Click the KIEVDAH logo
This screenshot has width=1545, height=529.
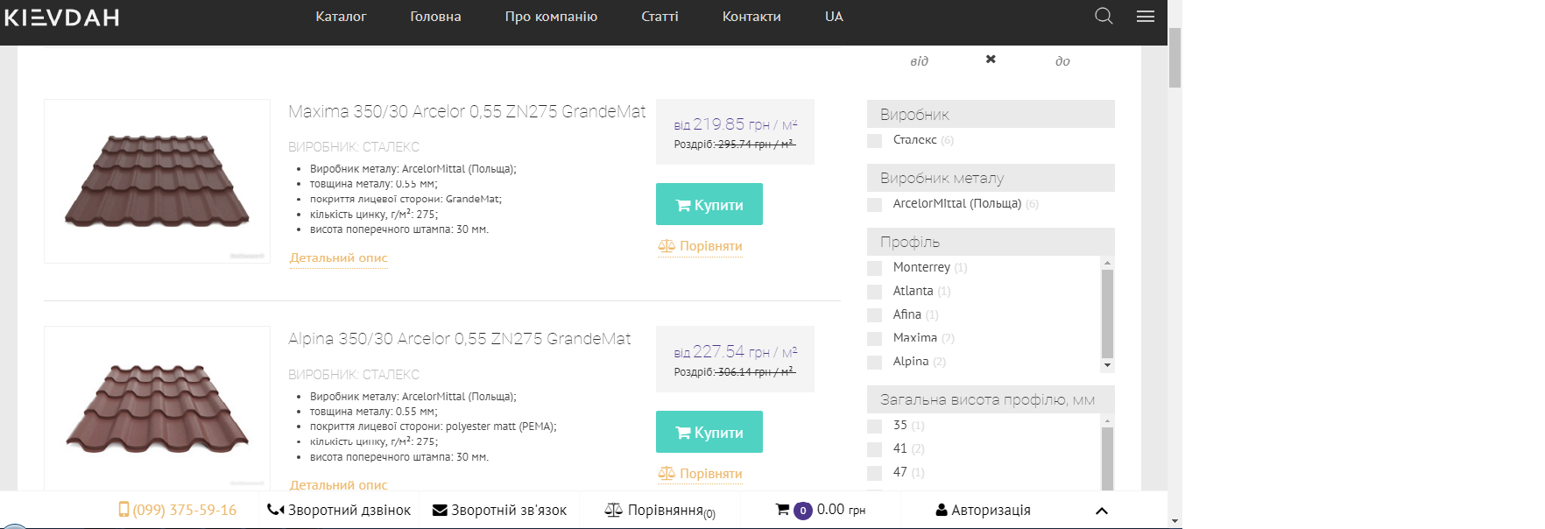61,17
